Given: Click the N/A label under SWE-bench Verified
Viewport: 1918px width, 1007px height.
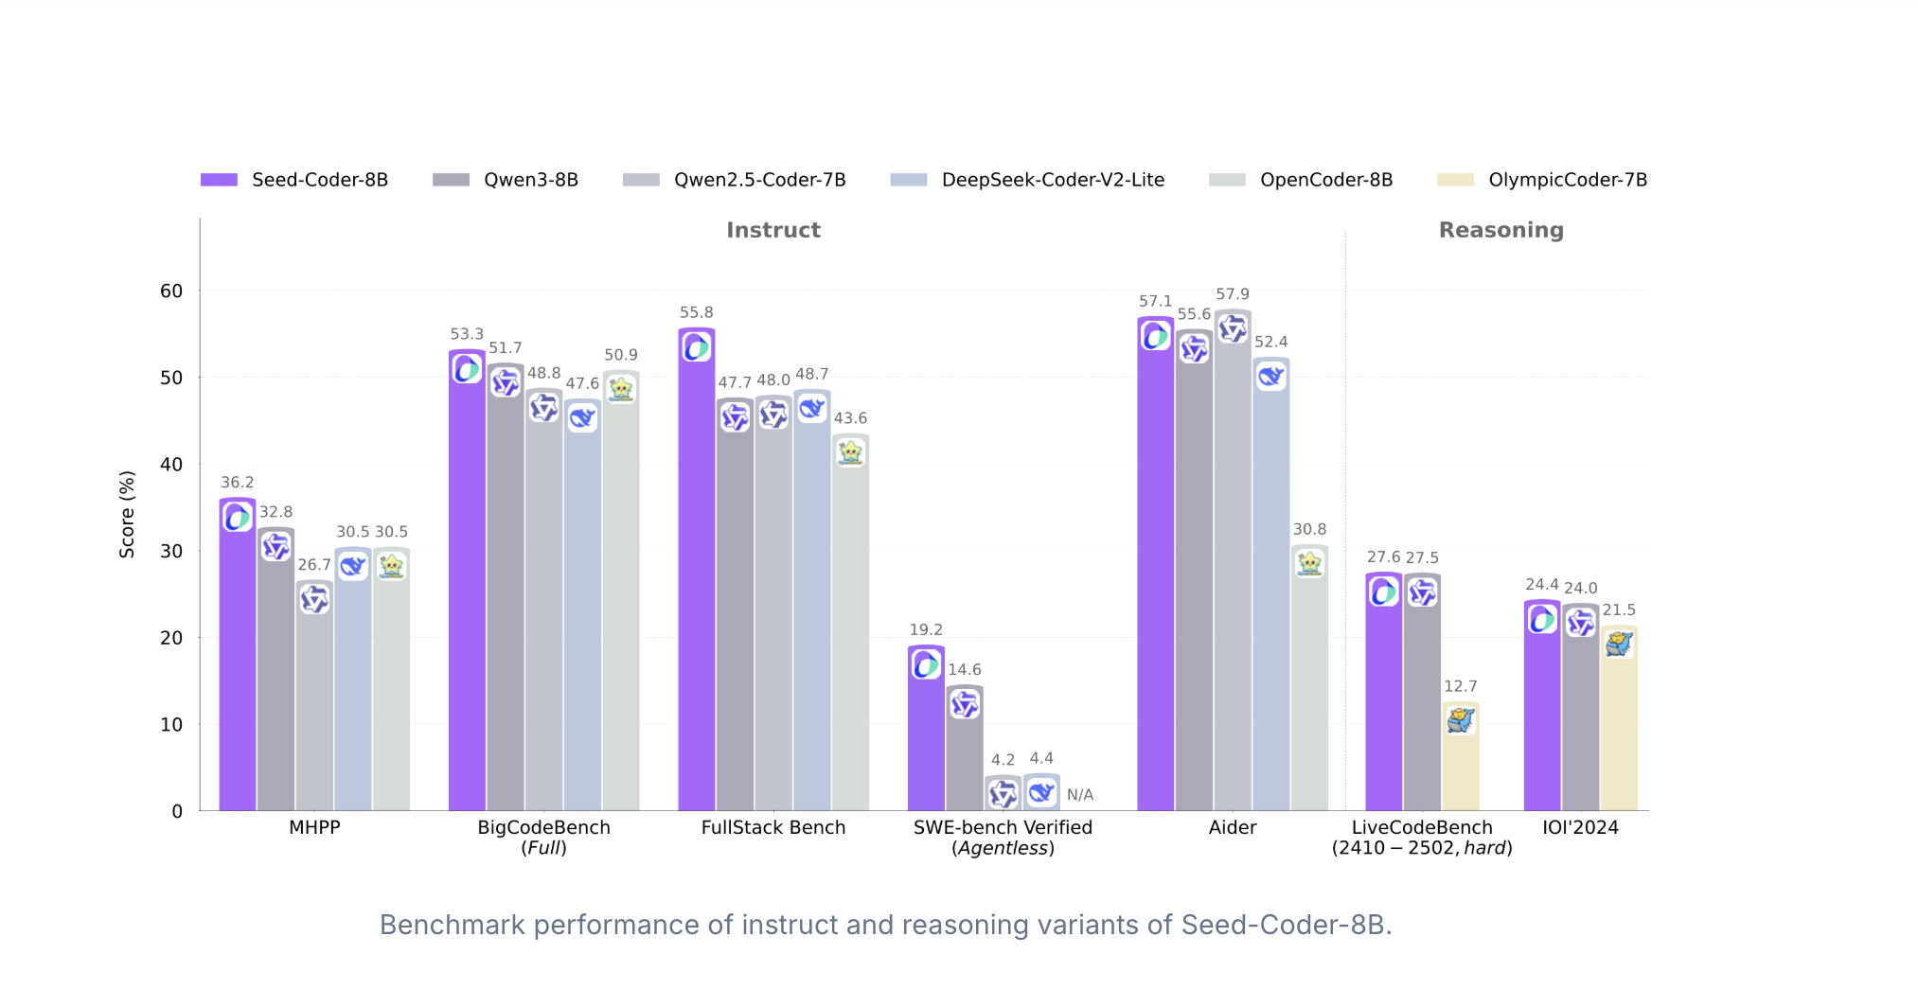Looking at the screenshot, I should pyautogui.click(x=1080, y=795).
